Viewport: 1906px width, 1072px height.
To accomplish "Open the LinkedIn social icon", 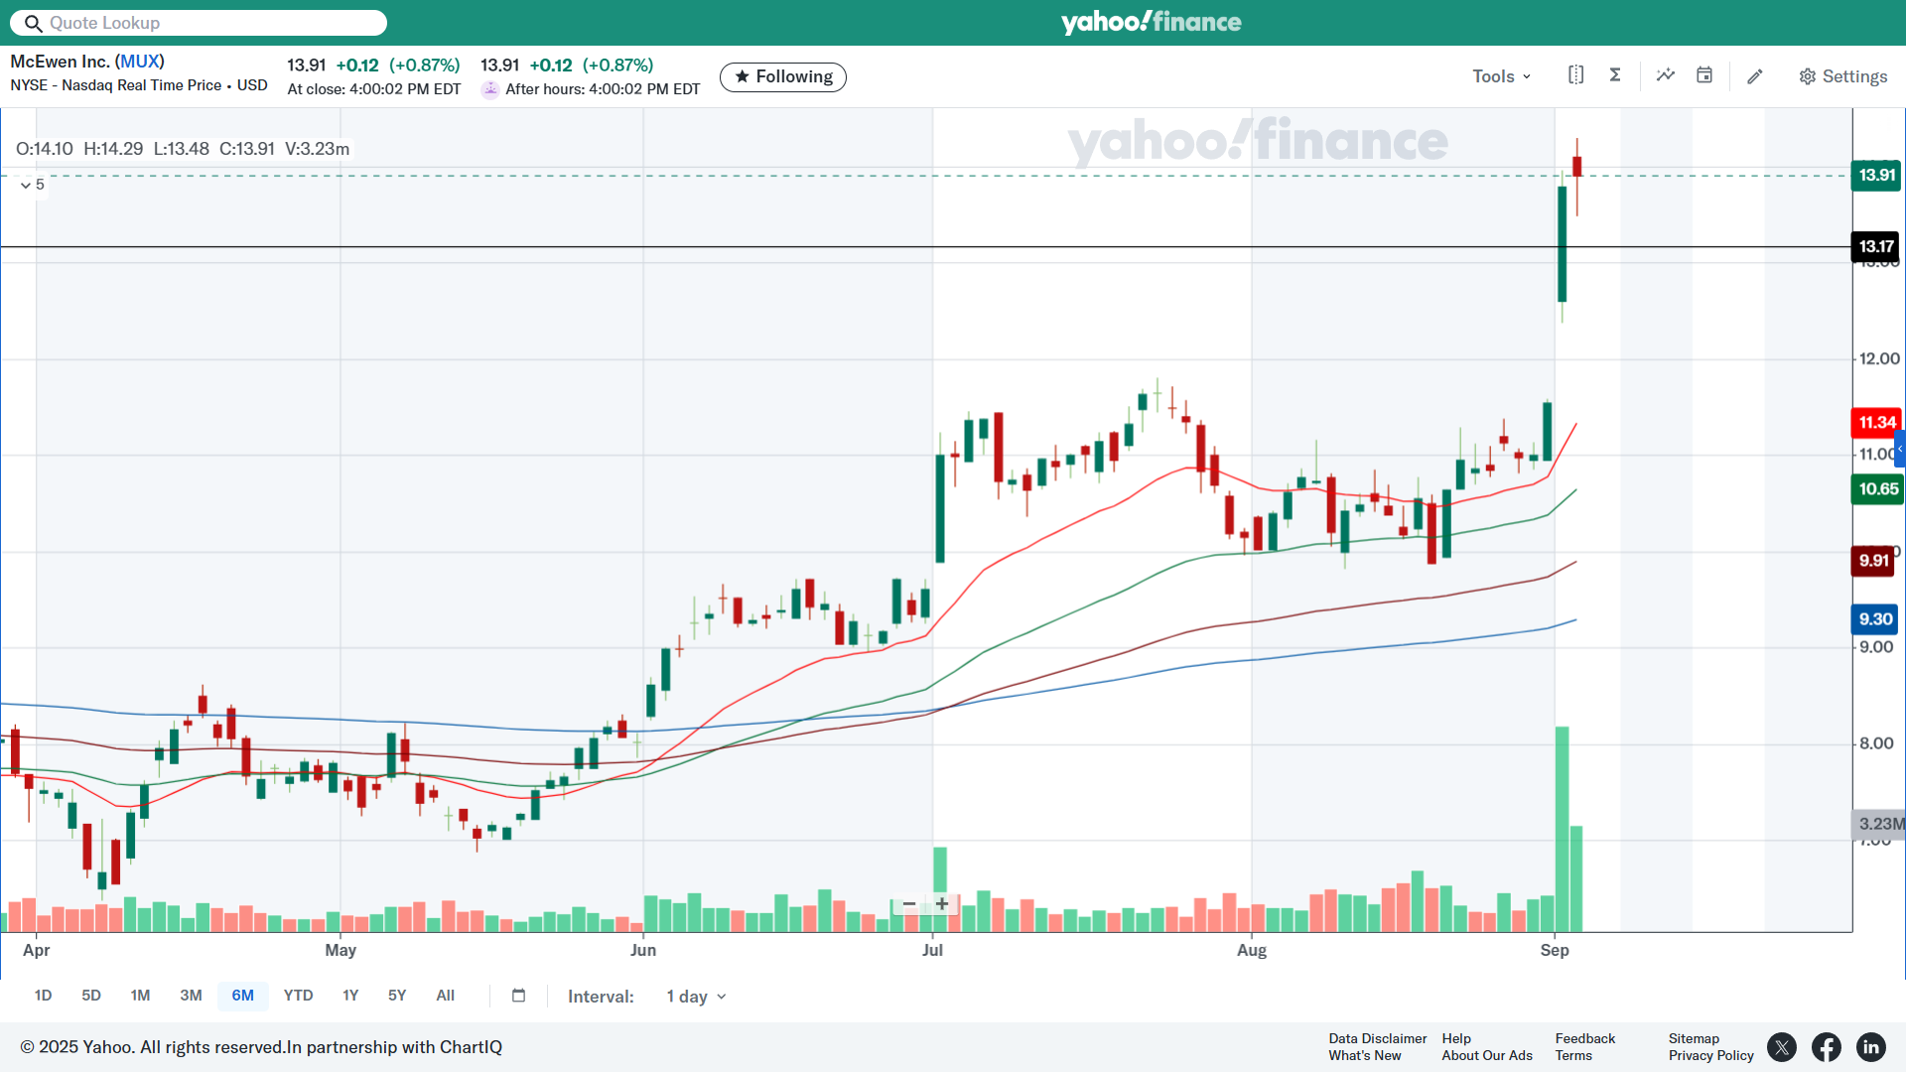I will pos(1870,1047).
